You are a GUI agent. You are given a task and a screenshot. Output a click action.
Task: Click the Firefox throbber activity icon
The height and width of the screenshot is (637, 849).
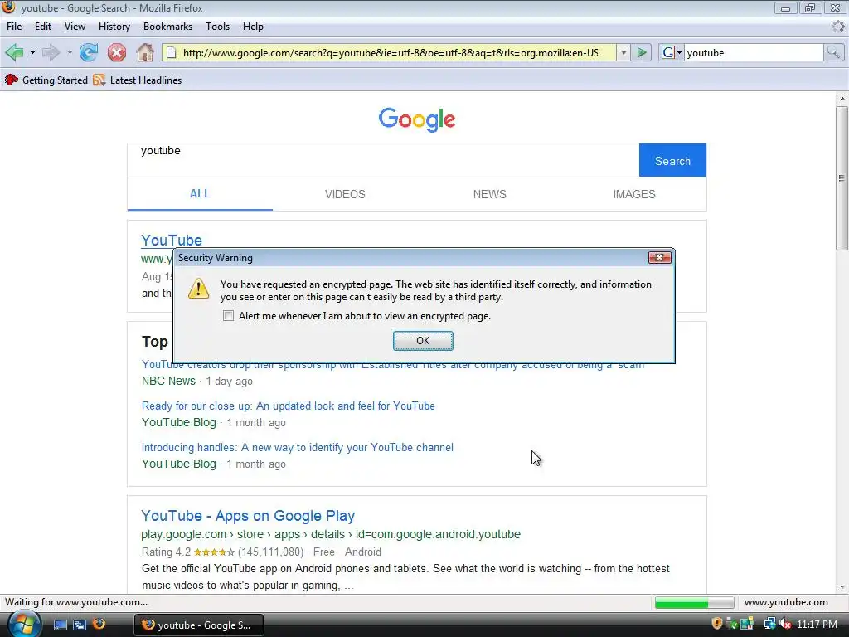click(x=838, y=26)
